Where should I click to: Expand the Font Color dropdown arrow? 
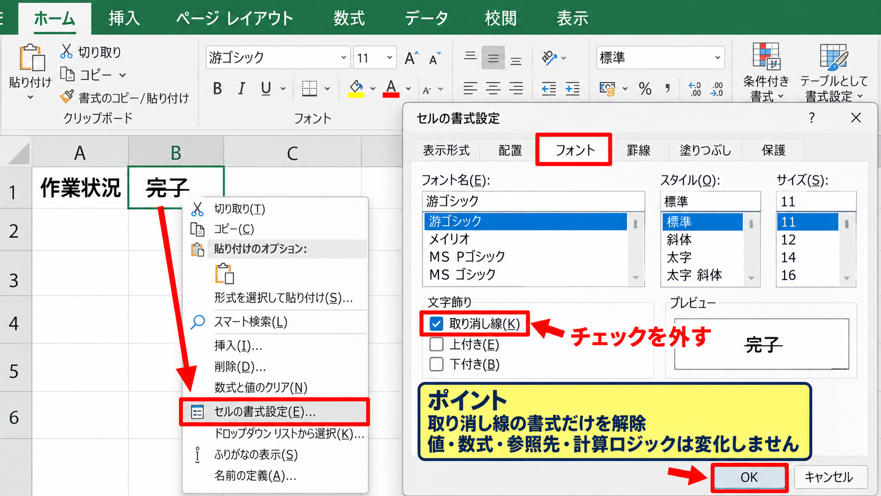click(408, 89)
